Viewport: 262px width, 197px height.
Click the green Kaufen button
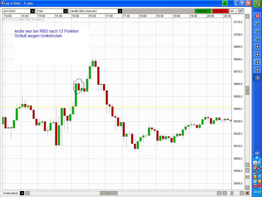203,11
